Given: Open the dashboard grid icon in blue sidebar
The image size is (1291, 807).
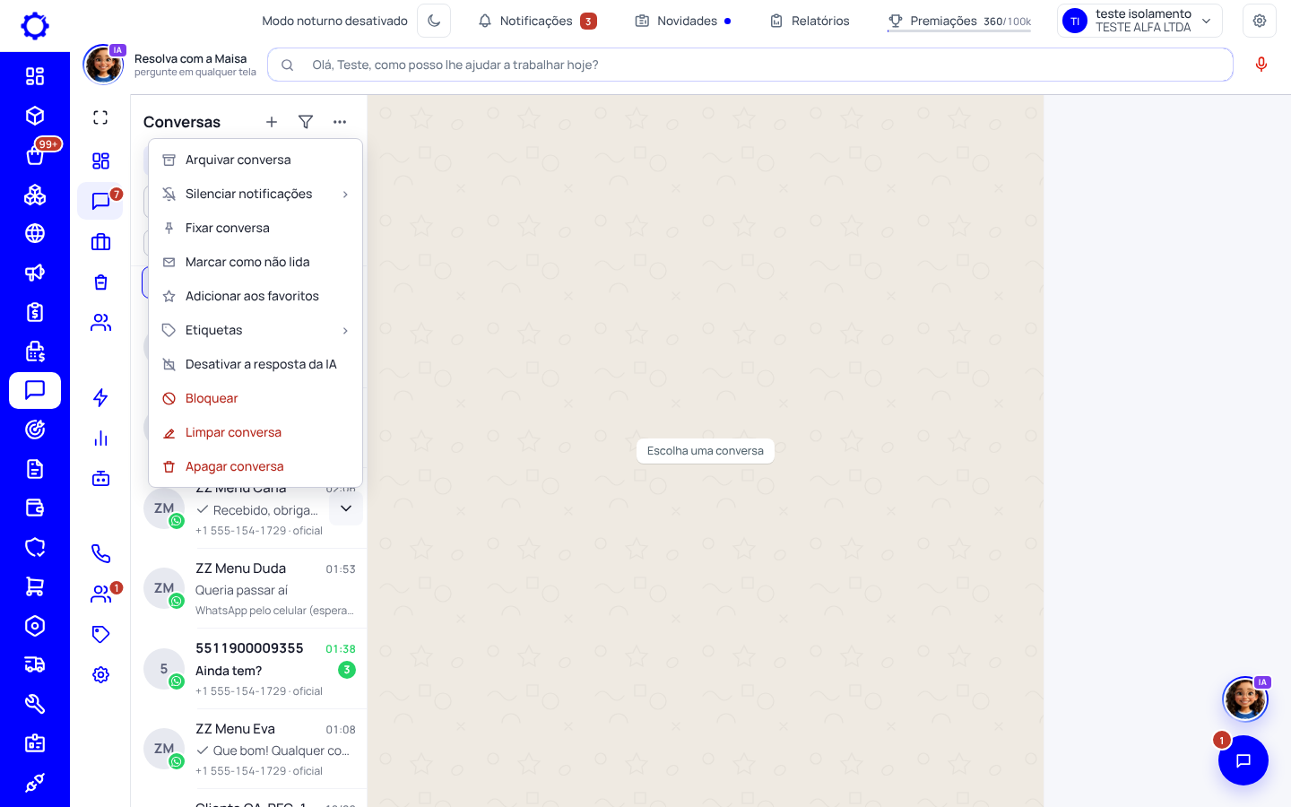Looking at the screenshot, I should click(35, 76).
